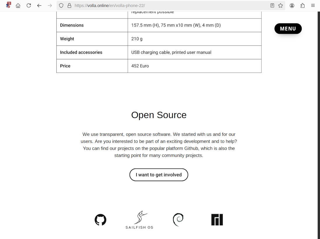The image size is (320, 239).
Task: Open the black MENU button
Action: click(x=288, y=29)
